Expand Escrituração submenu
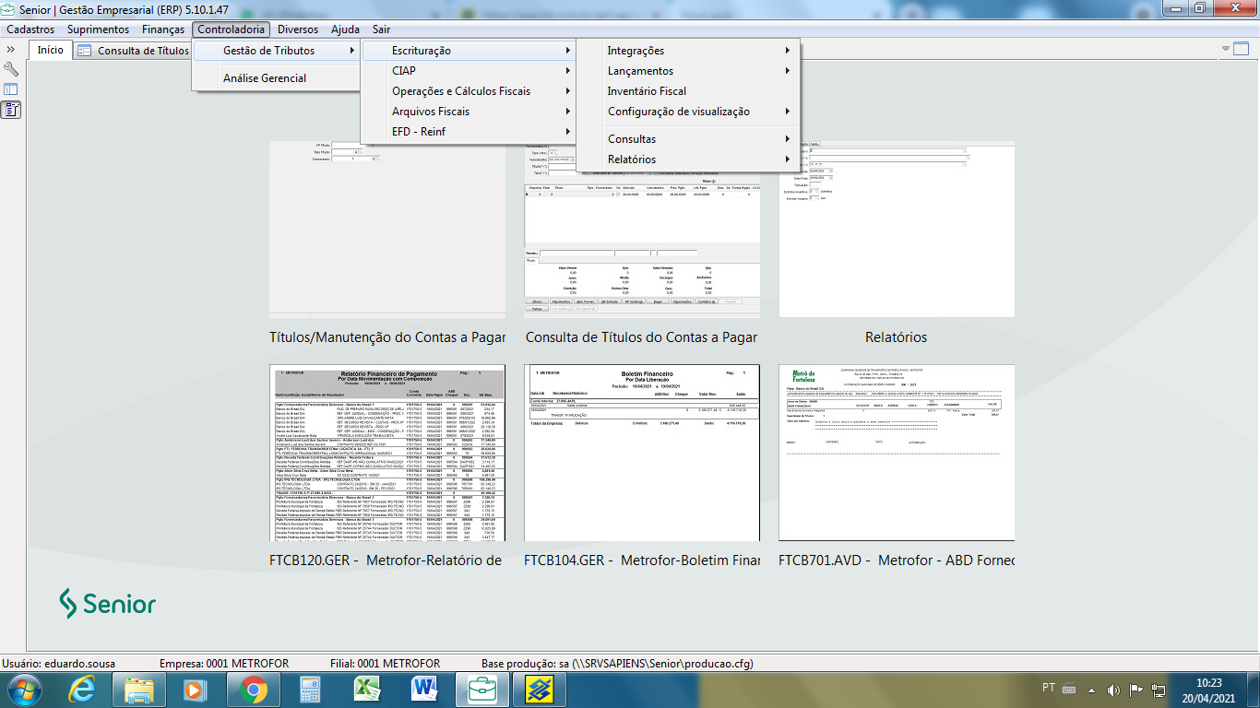The width and height of the screenshot is (1260, 708). coord(469,51)
